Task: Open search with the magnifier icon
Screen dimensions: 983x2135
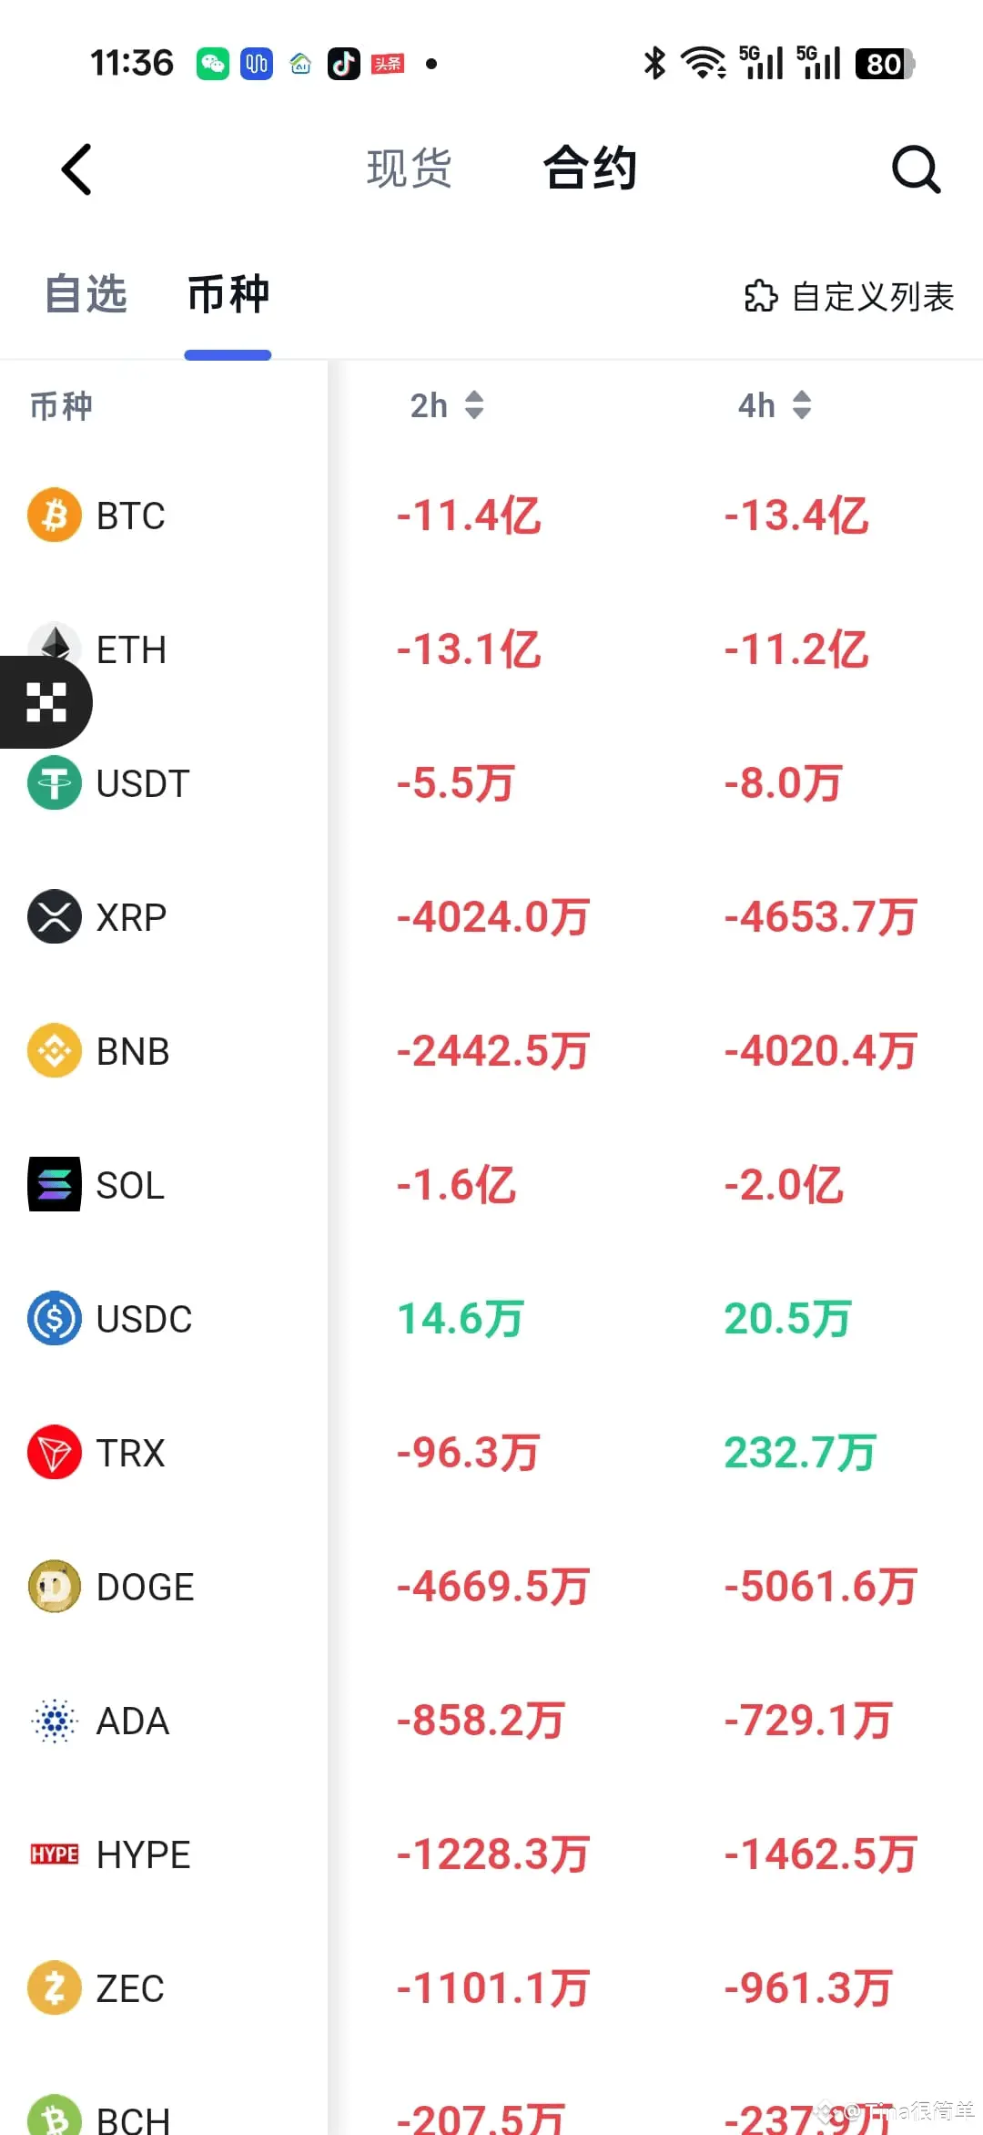Action: pos(915,169)
